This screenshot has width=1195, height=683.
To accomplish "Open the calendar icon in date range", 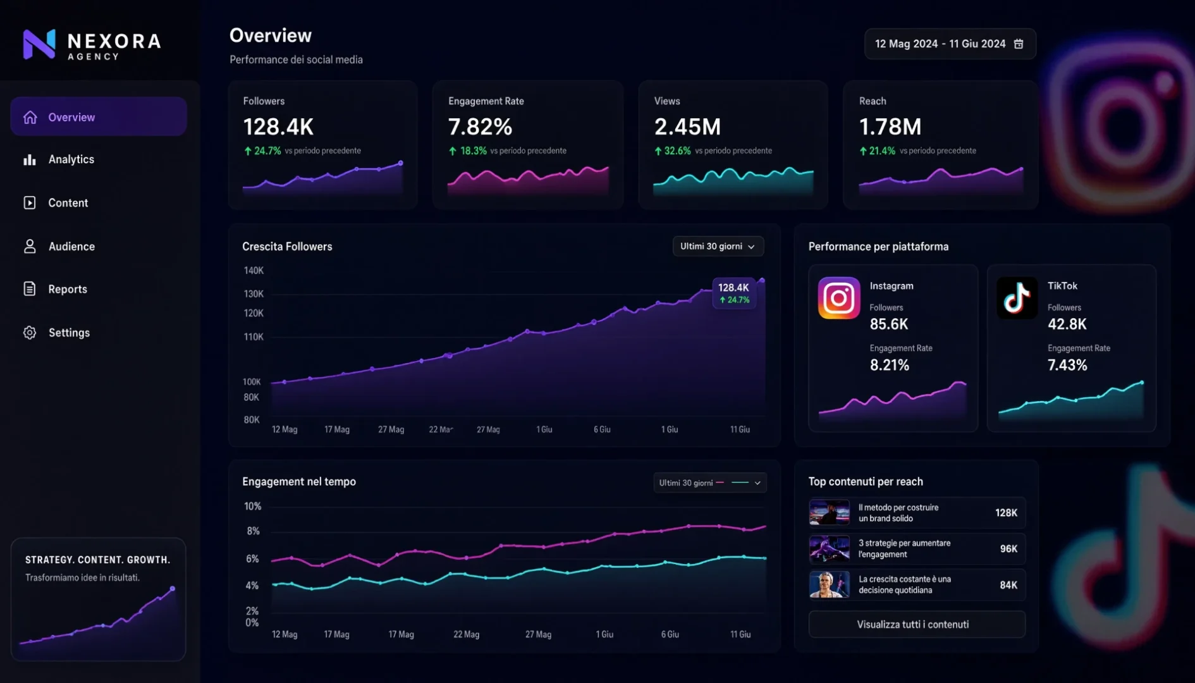I will click(x=1019, y=44).
